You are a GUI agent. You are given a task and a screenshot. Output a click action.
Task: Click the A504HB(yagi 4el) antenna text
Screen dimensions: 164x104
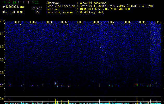coord(92,12)
